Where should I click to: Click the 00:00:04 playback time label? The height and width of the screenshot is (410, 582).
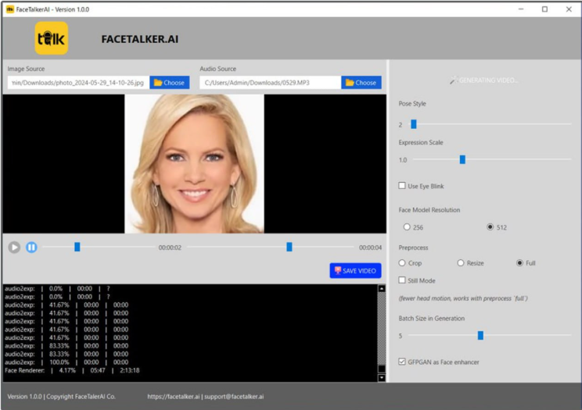pos(370,248)
